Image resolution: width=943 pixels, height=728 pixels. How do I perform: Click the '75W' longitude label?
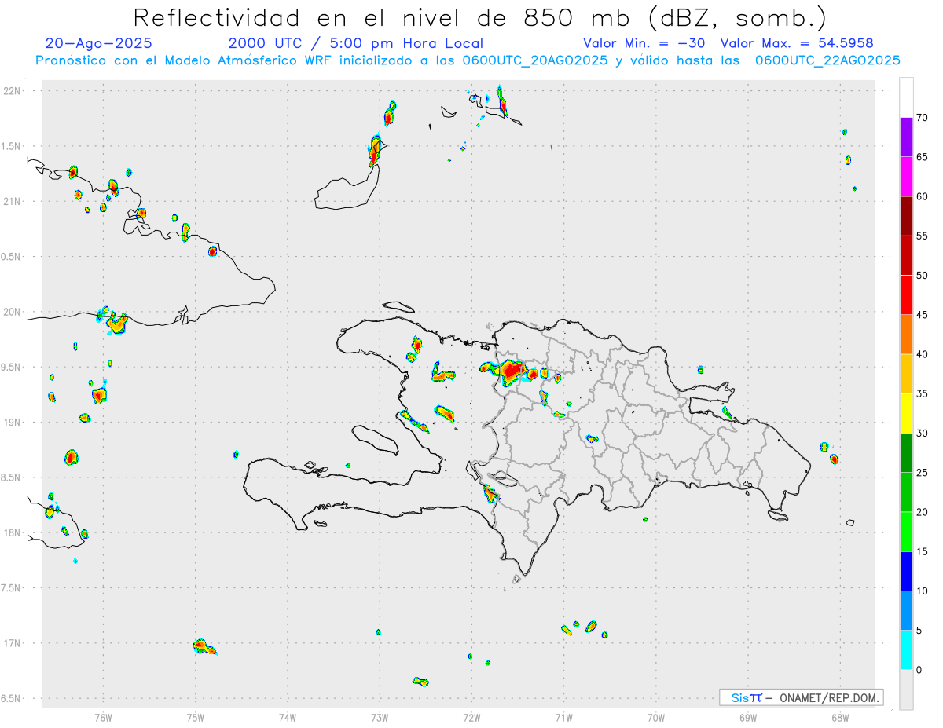click(x=196, y=718)
